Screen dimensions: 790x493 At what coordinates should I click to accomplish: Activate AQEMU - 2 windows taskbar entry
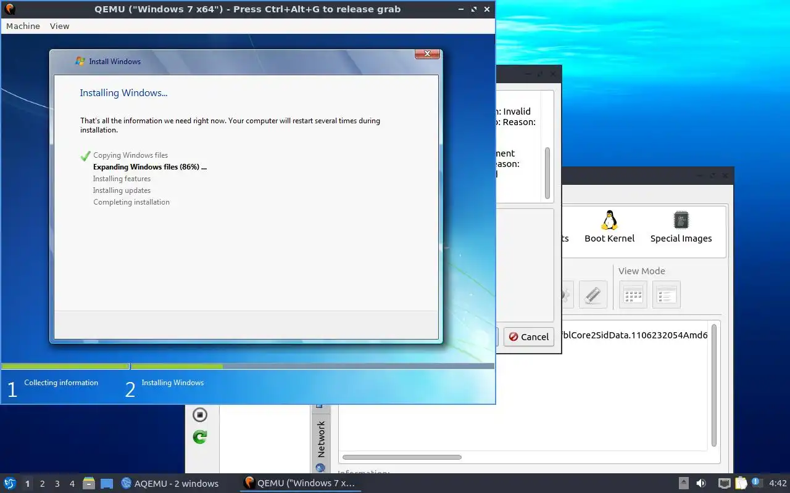(170, 483)
